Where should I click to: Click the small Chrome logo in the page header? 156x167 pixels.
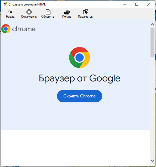pyautogui.click(x=6, y=29)
